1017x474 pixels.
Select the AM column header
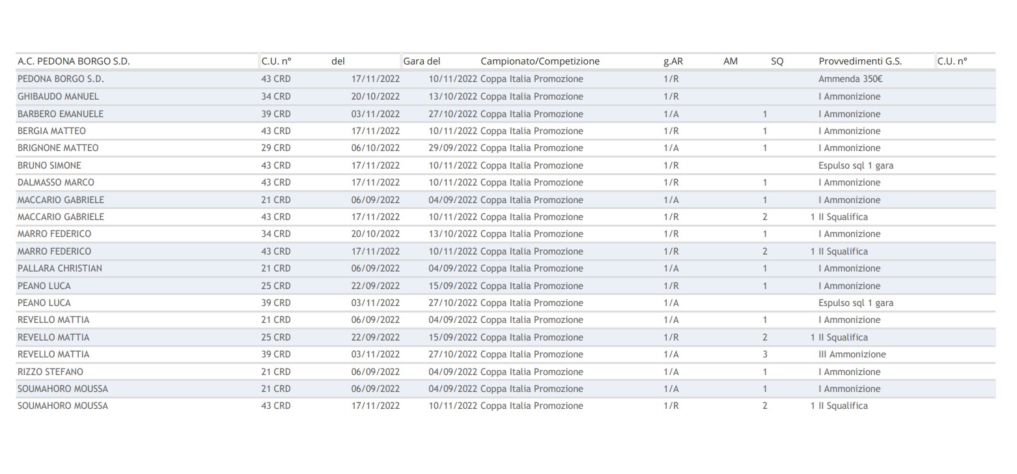[x=731, y=62]
